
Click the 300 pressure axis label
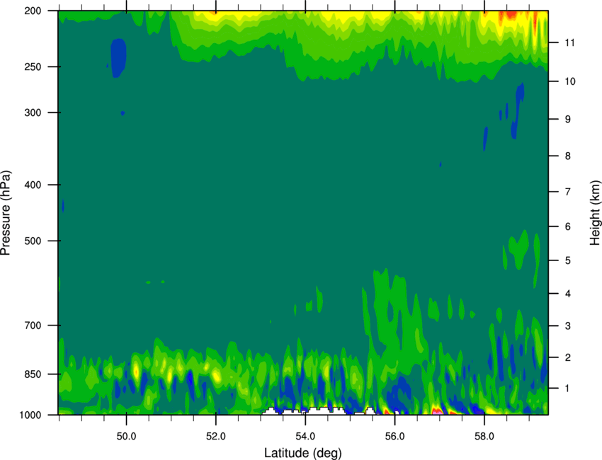[33, 113]
